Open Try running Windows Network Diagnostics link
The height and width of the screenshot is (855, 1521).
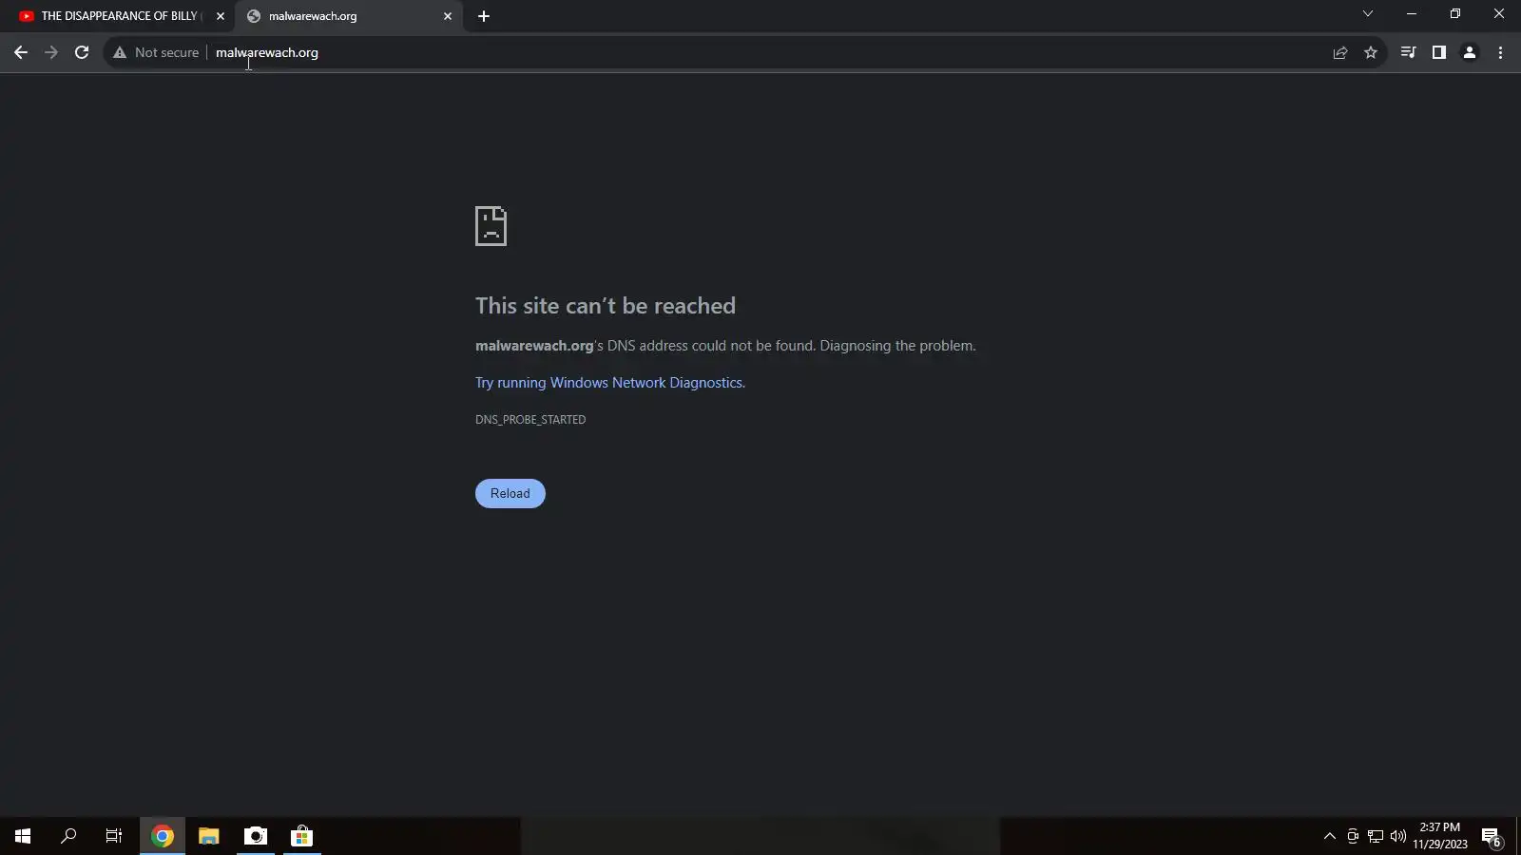point(609,383)
